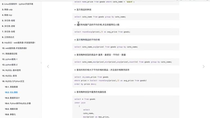Open chapter 4 网络-tcp
This screenshot has width=210, height=118.
[x=7, y=15]
